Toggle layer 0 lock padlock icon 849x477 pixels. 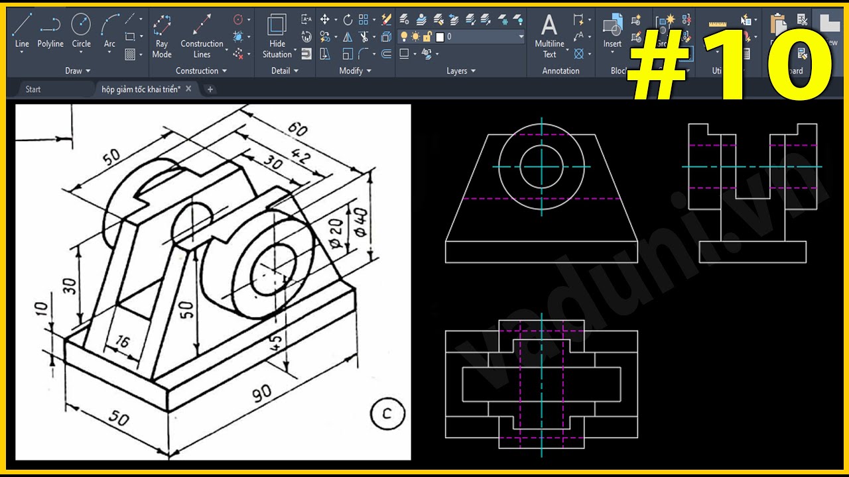pos(427,36)
